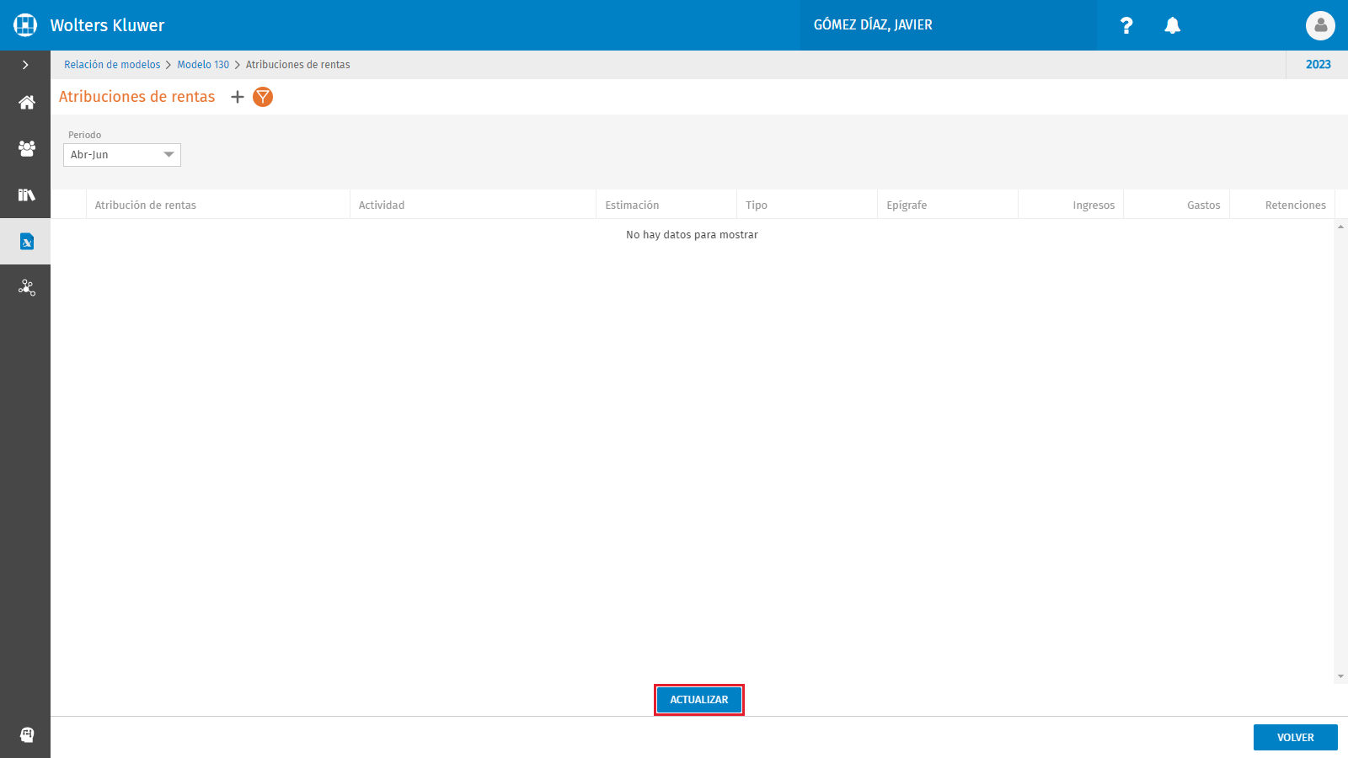Click the Atribuciones de rentas breadcrumb text
This screenshot has width=1348, height=758.
click(298, 65)
